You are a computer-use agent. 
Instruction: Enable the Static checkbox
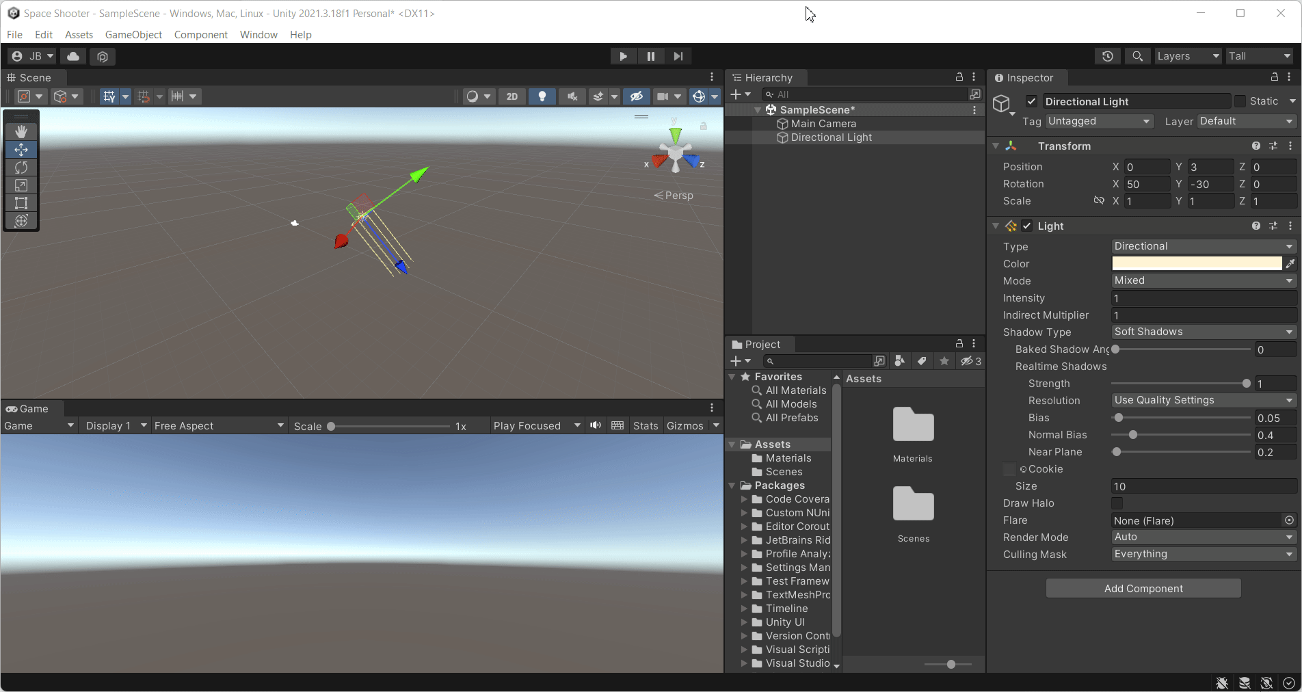1240,101
